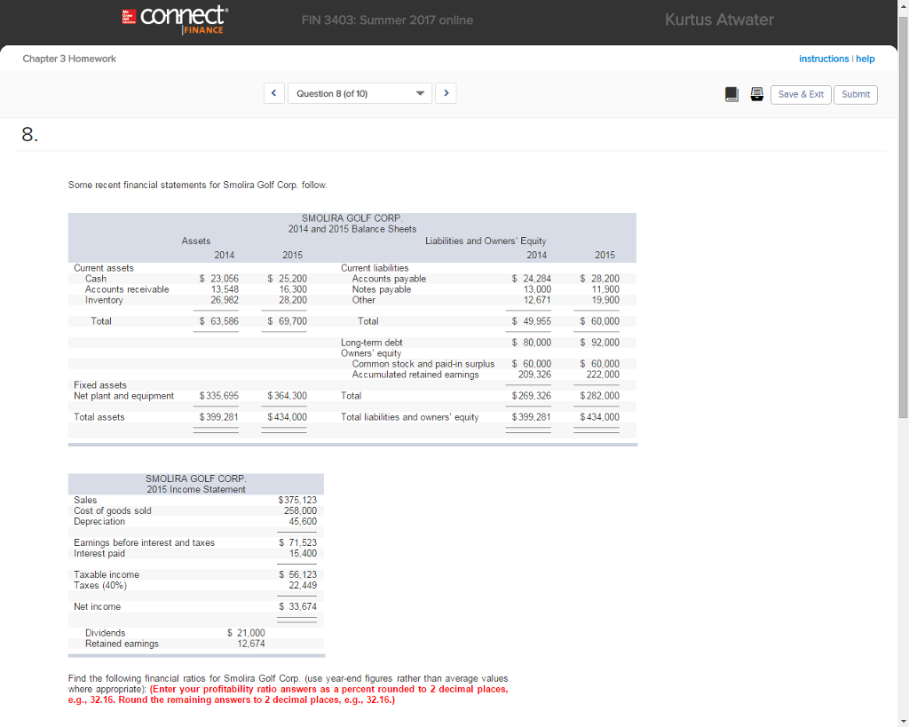Select the Sales row label
The image size is (909, 727).
(x=85, y=501)
